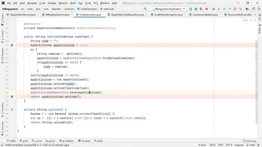
Task: Switch to AppEntityCodeRepository.java tab
Action: (127, 15)
